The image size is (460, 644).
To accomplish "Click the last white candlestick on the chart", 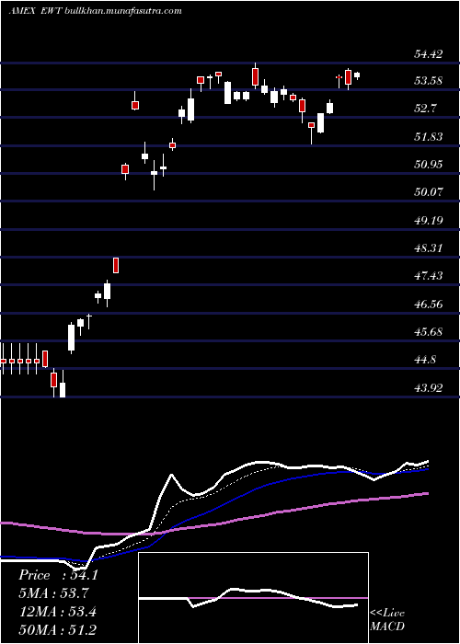I will [357, 75].
